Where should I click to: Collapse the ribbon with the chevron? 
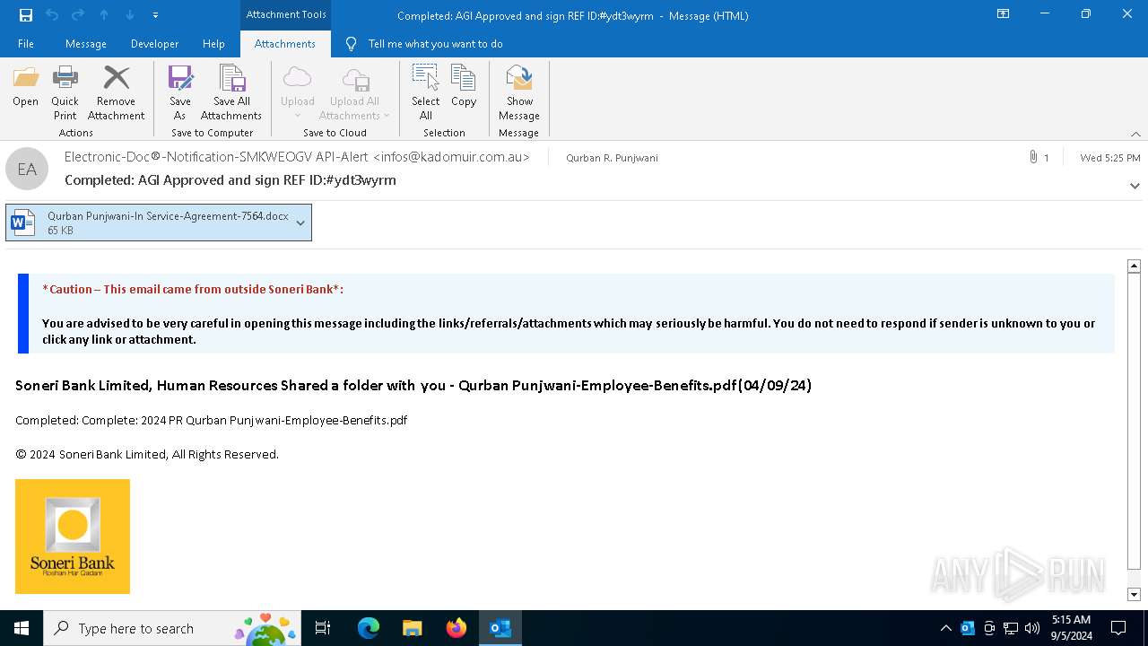tap(1135, 134)
